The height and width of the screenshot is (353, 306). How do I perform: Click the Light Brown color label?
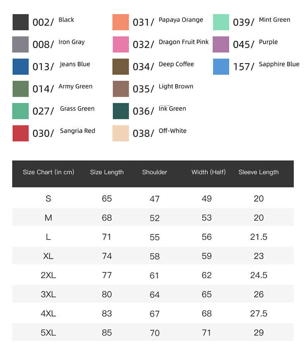176,87
